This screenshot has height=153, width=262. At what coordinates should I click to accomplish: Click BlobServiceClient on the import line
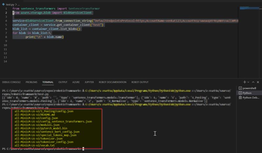tap(78, 13)
